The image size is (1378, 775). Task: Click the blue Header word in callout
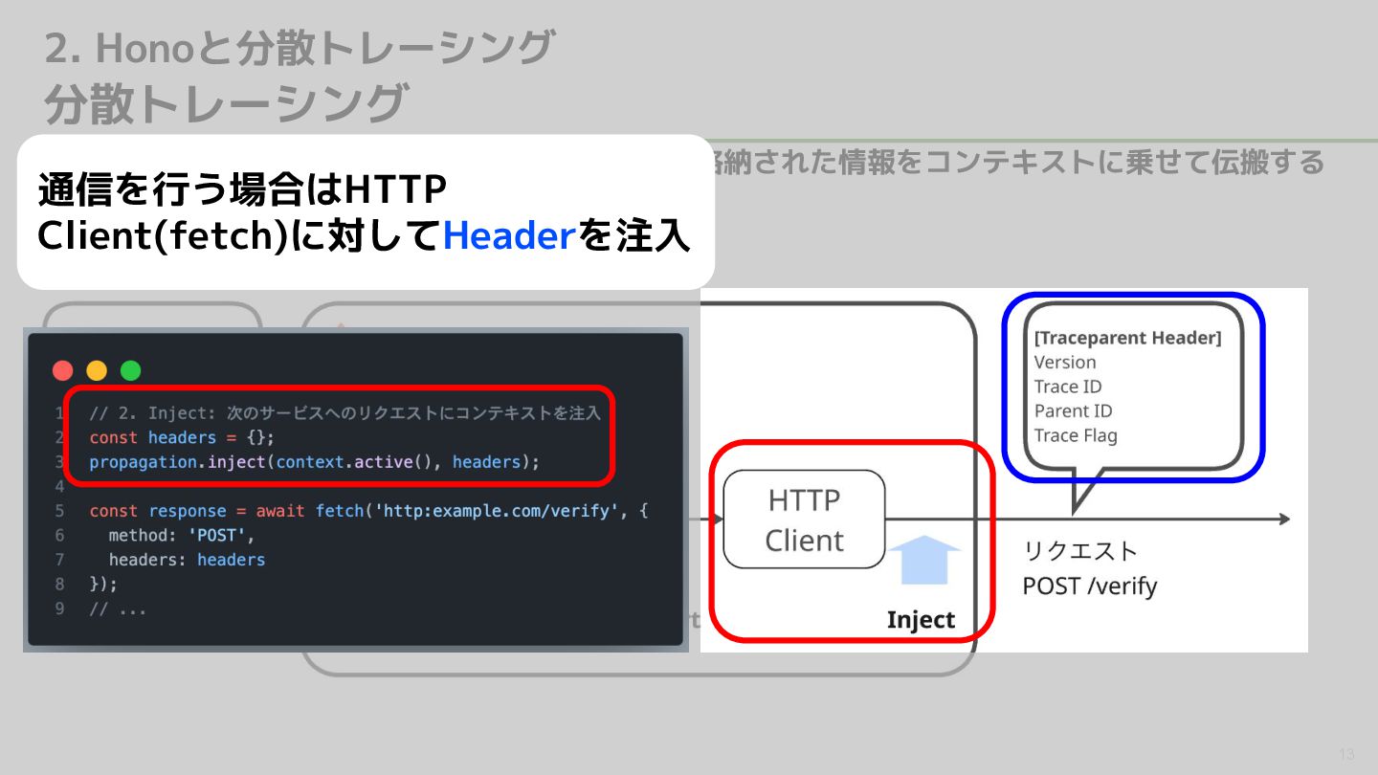pyautogui.click(x=508, y=236)
